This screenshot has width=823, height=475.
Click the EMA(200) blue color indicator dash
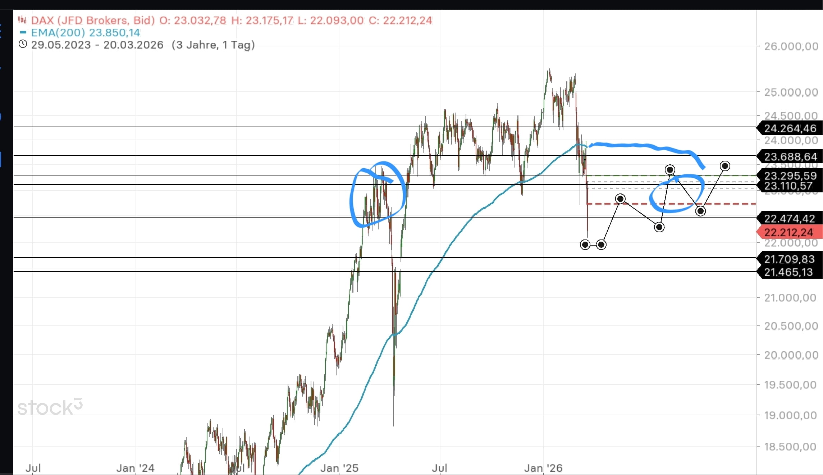tap(23, 32)
